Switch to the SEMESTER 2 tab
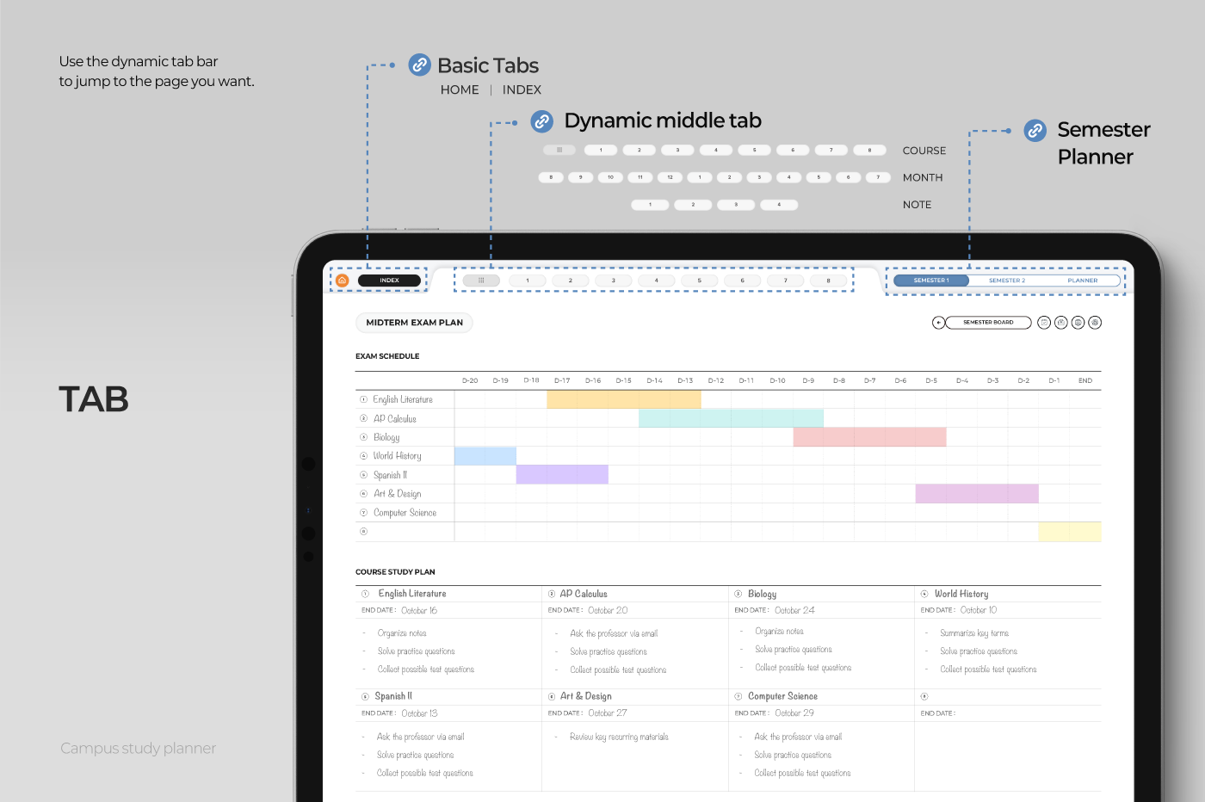The height and width of the screenshot is (802, 1205). (x=1006, y=281)
